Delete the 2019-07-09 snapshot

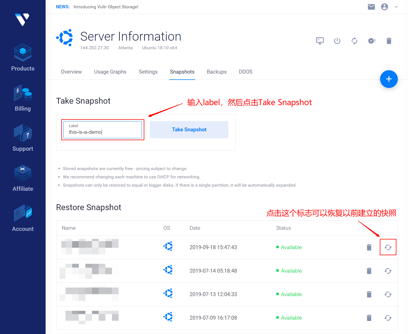pyautogui.click(x=369, y=318)
